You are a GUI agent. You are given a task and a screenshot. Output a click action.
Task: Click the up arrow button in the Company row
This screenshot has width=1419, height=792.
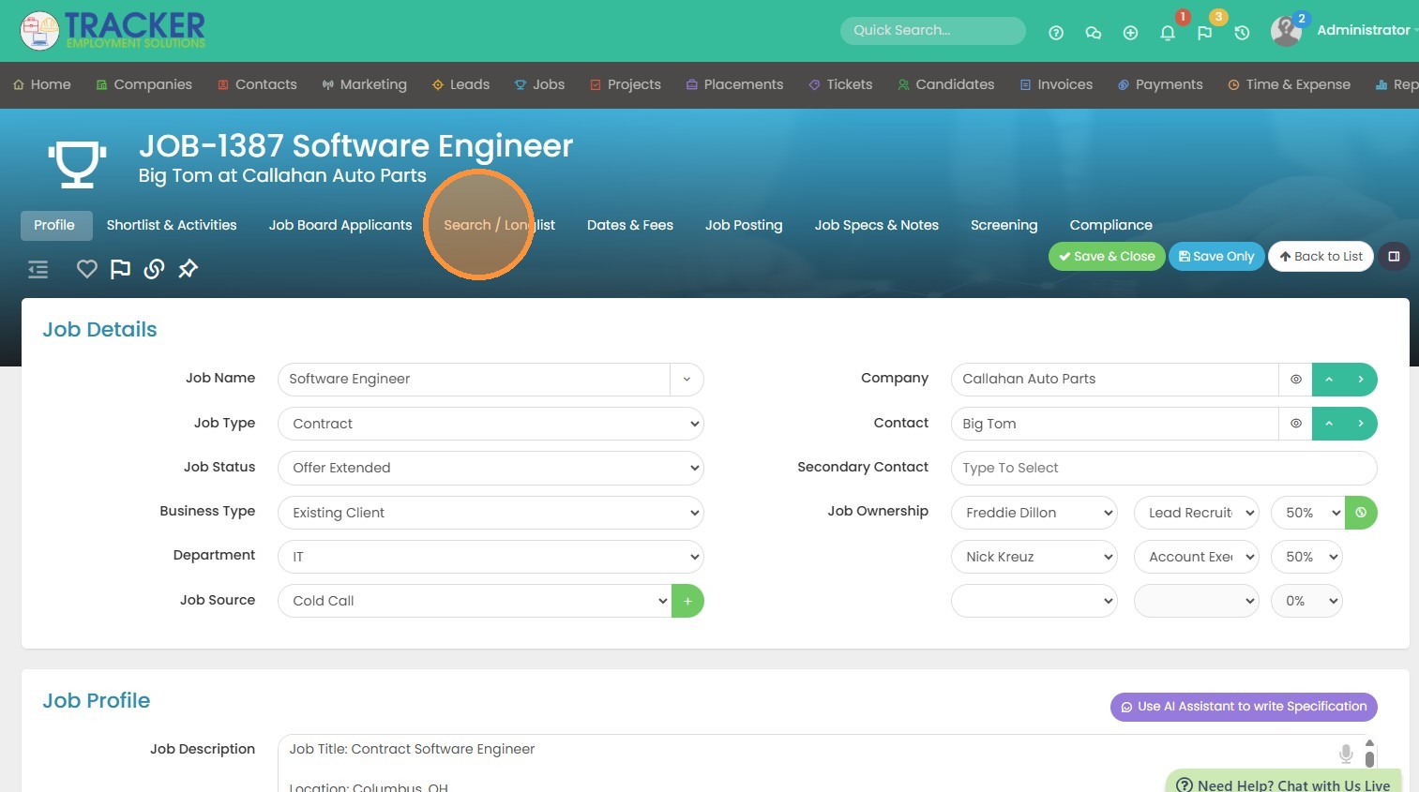1329,380
